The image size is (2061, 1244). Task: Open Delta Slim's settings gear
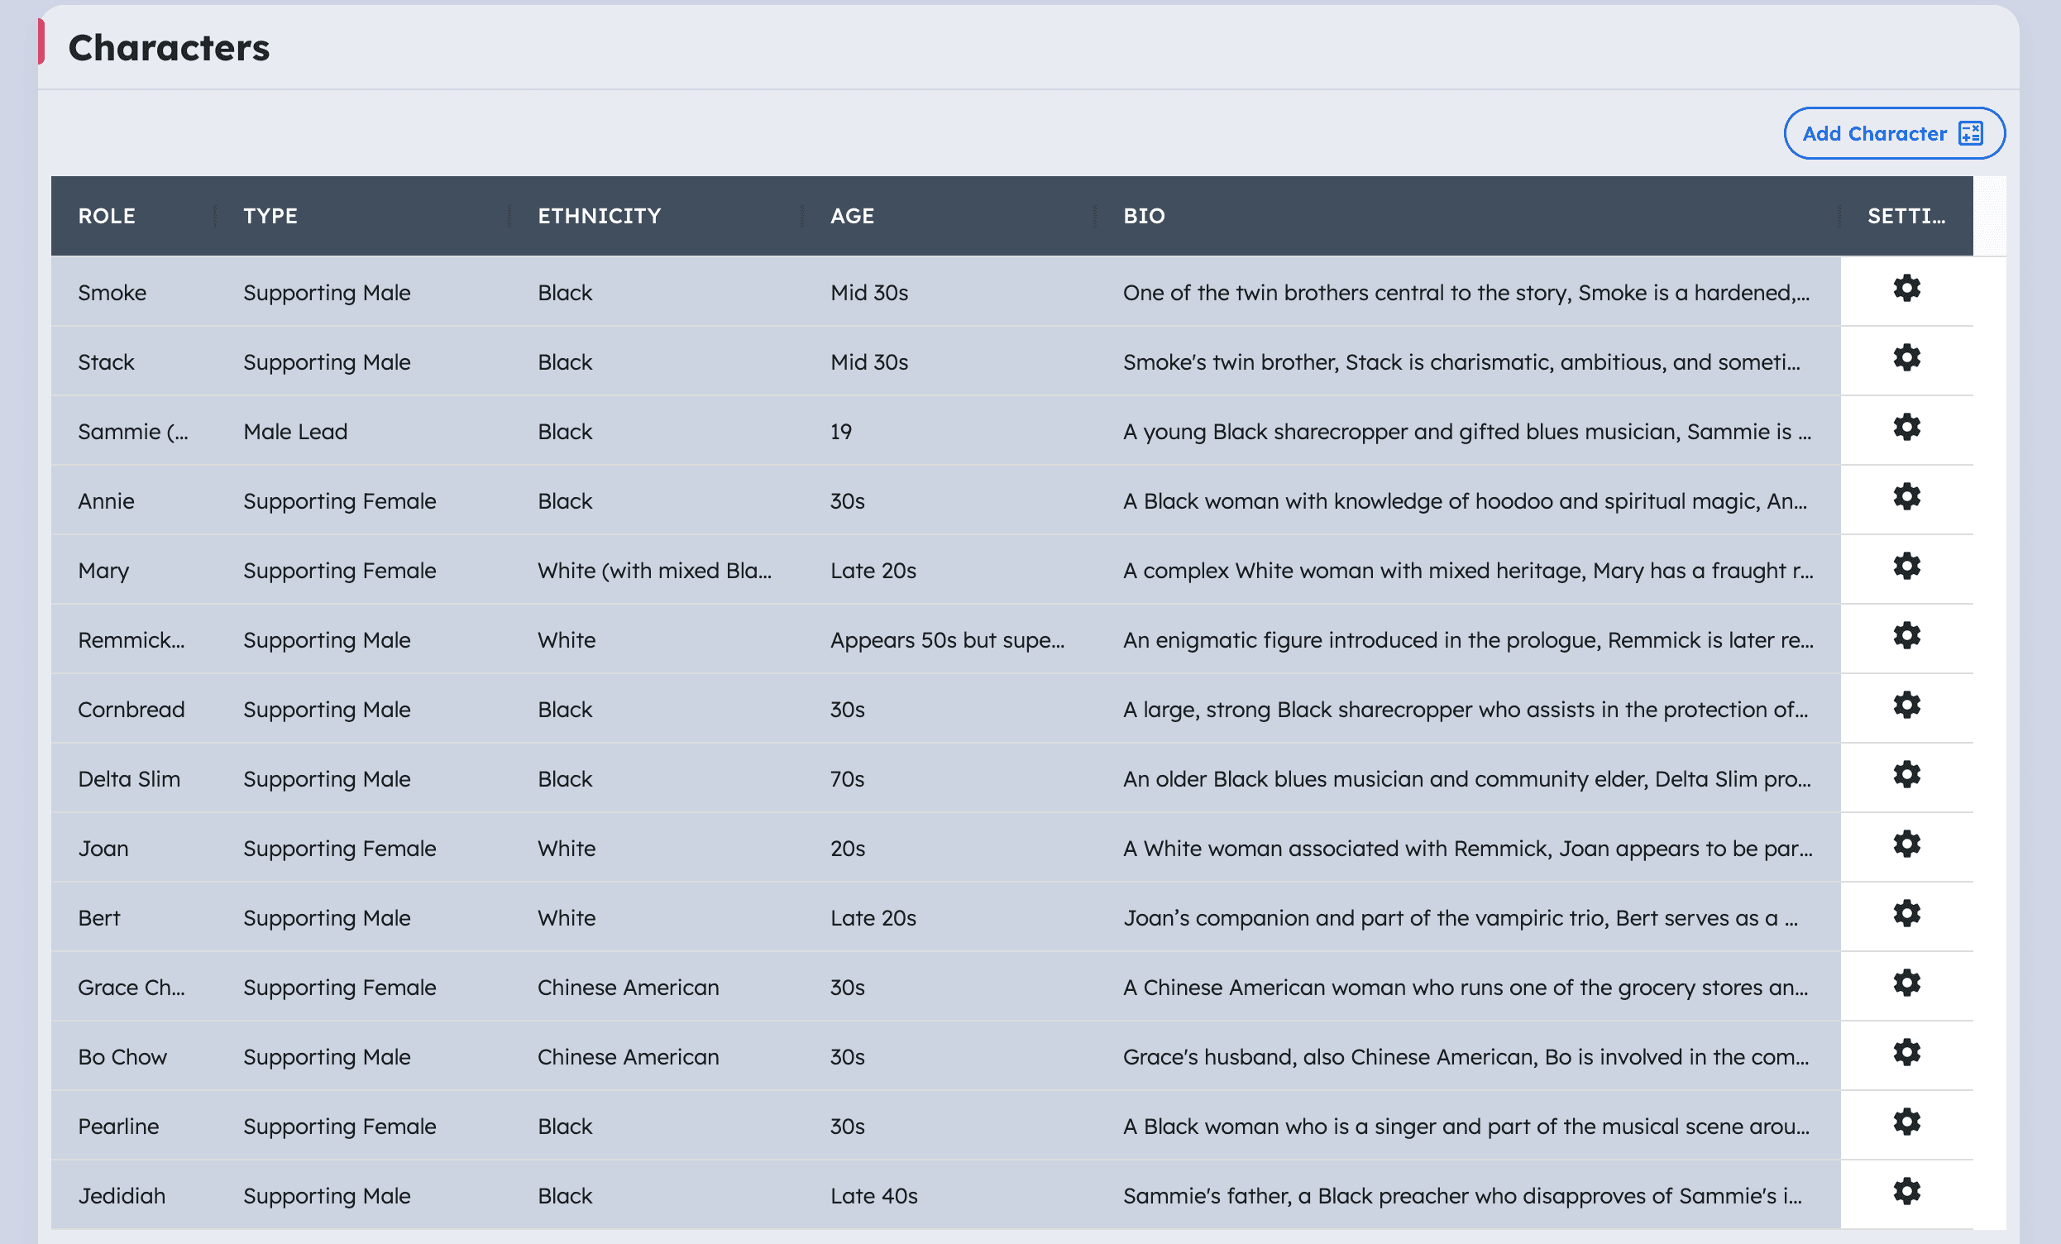(x=1906, y=775)
